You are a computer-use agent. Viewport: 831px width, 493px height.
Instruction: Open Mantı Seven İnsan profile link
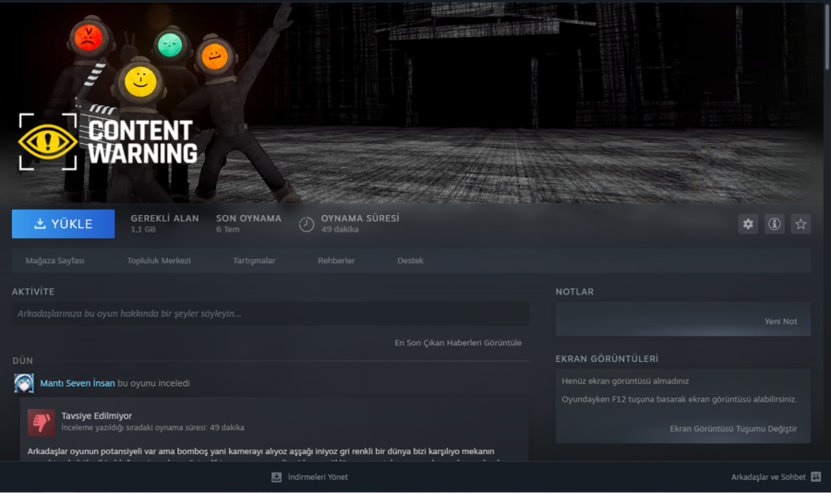(78, 383)
